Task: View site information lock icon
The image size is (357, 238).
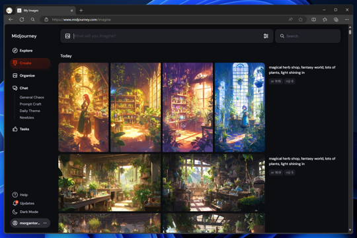Action: (46, 20)
